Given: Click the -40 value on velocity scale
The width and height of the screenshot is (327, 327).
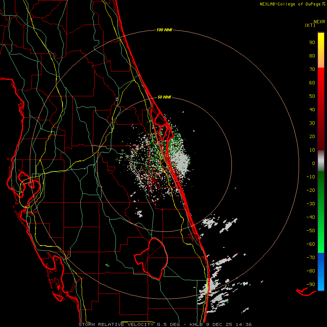Looking at the screenshot, I should click(x=311, y=217).
